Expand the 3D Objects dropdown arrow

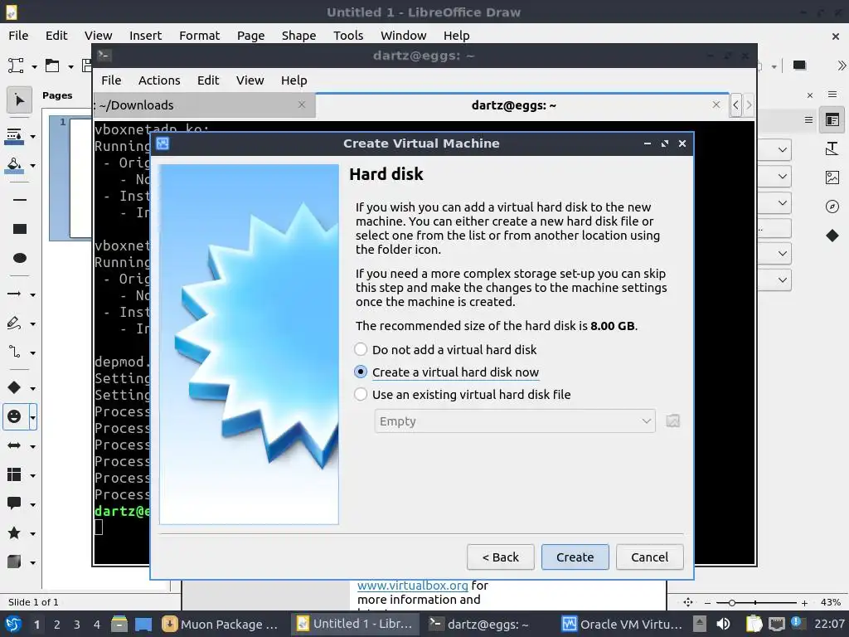click(33, 562)
